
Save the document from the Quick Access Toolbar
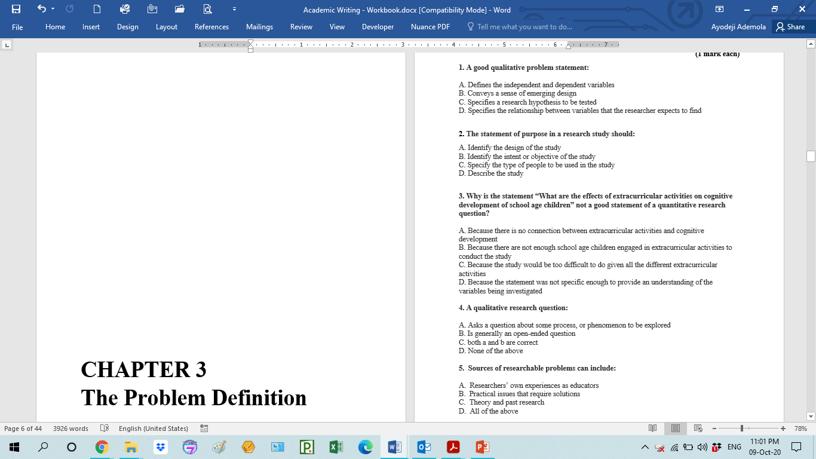[x=16, y=10]
